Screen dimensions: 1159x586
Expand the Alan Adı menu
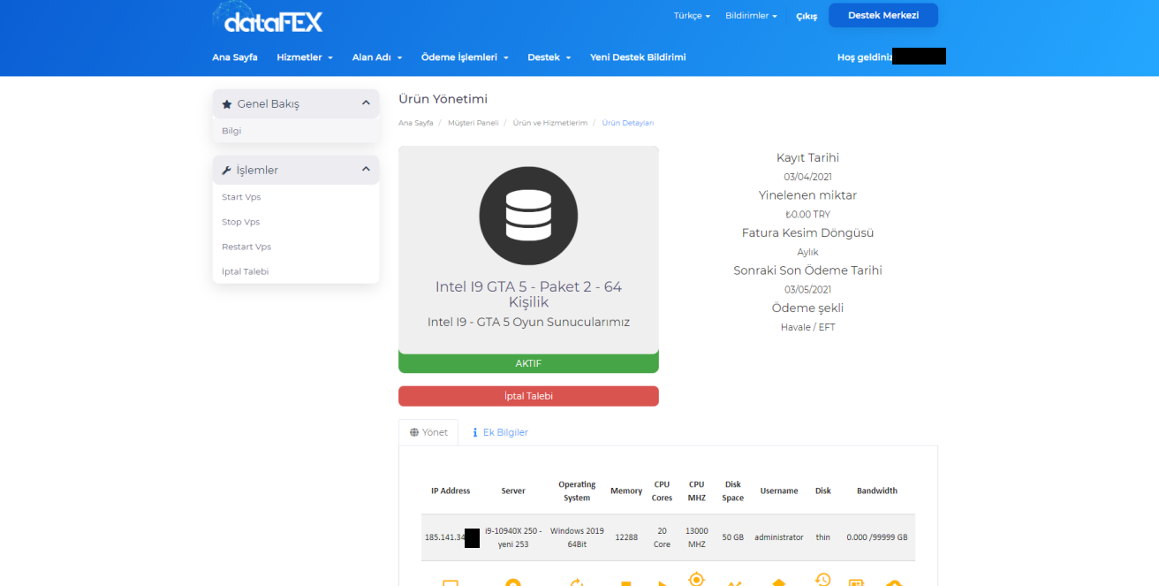[377, 57]
